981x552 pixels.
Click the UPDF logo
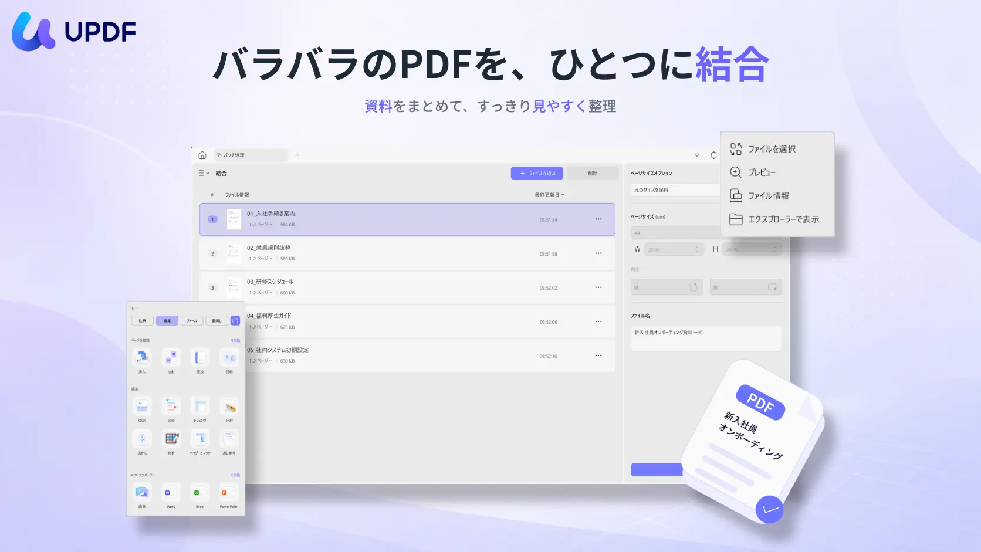pos(74,32)
